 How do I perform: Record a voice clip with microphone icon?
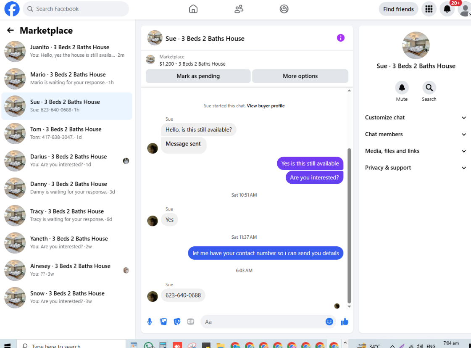click(150, 322)
